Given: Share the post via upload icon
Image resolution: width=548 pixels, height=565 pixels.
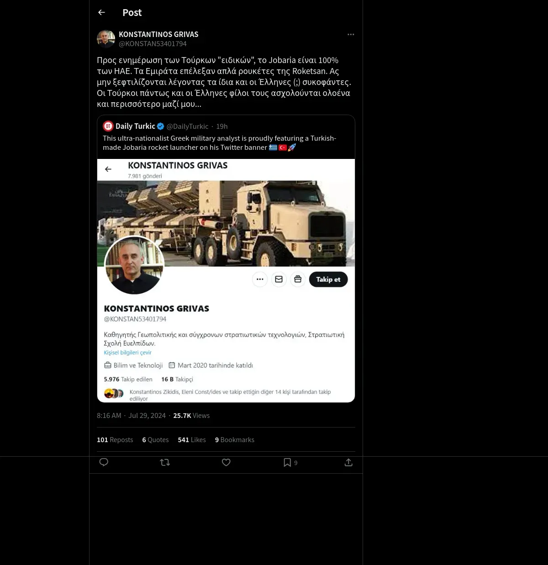Looking at the screenshot, I should tap(348, 462).
